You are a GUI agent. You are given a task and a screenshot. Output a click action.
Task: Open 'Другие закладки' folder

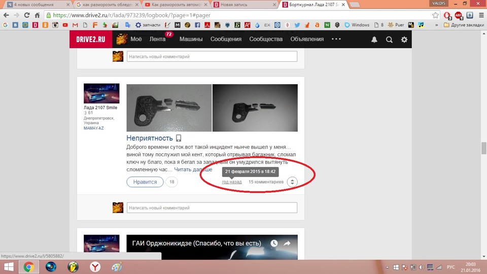464,25
